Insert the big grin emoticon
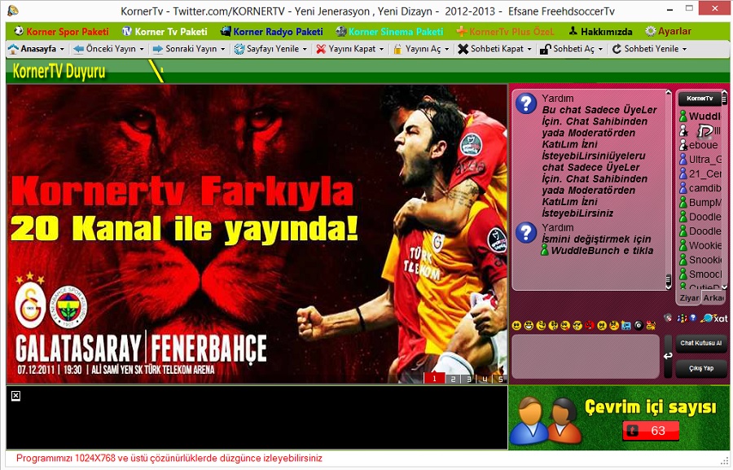Image resolution: width=733 pixels, height=470 pixels. 529,326
